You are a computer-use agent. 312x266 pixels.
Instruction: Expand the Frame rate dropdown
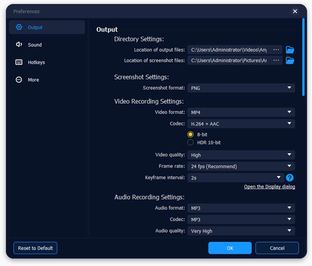[x=241, y=166]
